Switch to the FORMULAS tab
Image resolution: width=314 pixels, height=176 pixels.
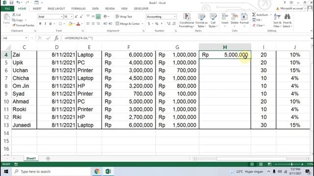[78, 9]
